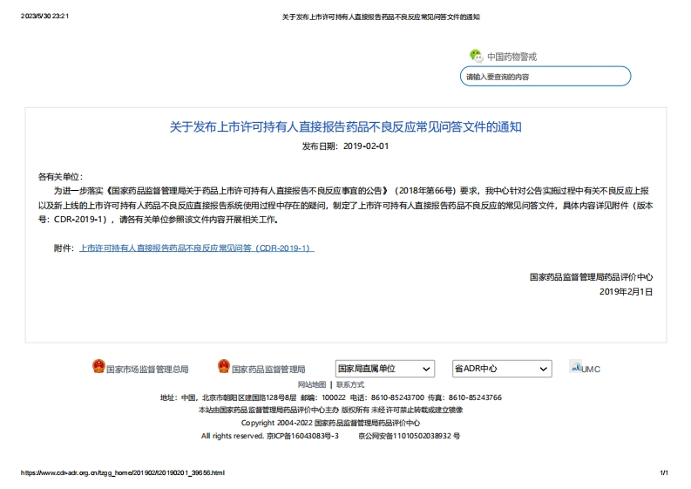
Task: Click the print timestamp 2023/5/30 23:21
Action: 44,16
